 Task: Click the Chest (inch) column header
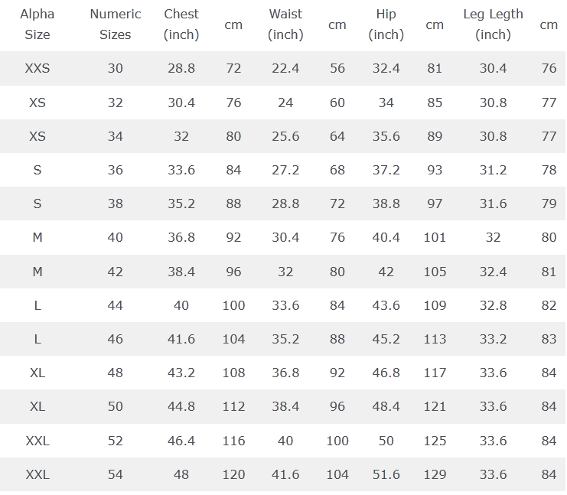coord(181,24)
